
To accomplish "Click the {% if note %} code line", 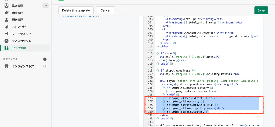I will (166, 53).
